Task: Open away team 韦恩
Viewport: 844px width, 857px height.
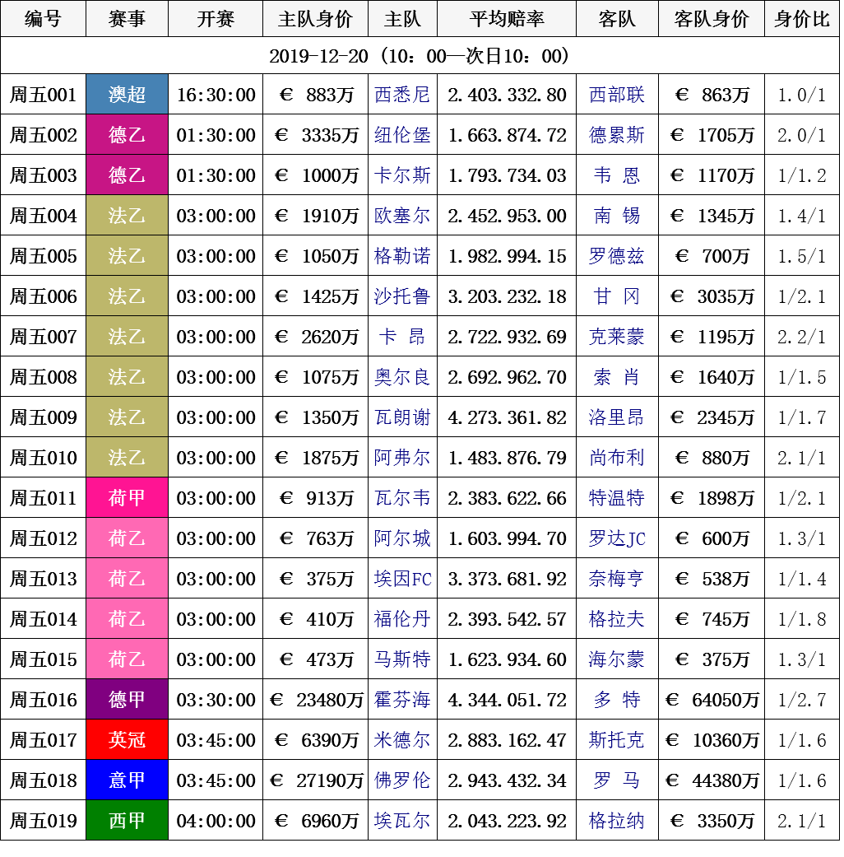Action: pyautogui.click(x=617, y=175)
